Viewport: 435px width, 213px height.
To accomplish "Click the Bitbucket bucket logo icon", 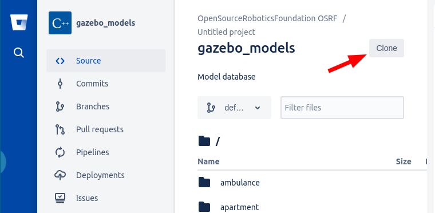I will (19, 22).
